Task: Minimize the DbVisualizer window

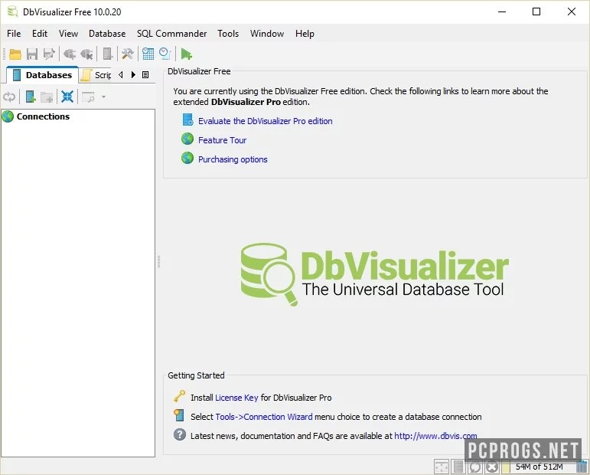Action: (502, 11)
